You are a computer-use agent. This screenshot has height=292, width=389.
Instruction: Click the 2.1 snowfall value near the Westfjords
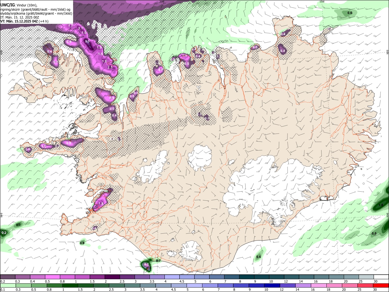click(x=81, y=28)
